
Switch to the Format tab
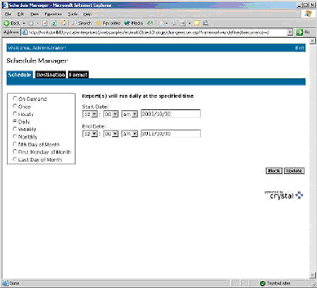pyautogui.click(x=78, y=75)
